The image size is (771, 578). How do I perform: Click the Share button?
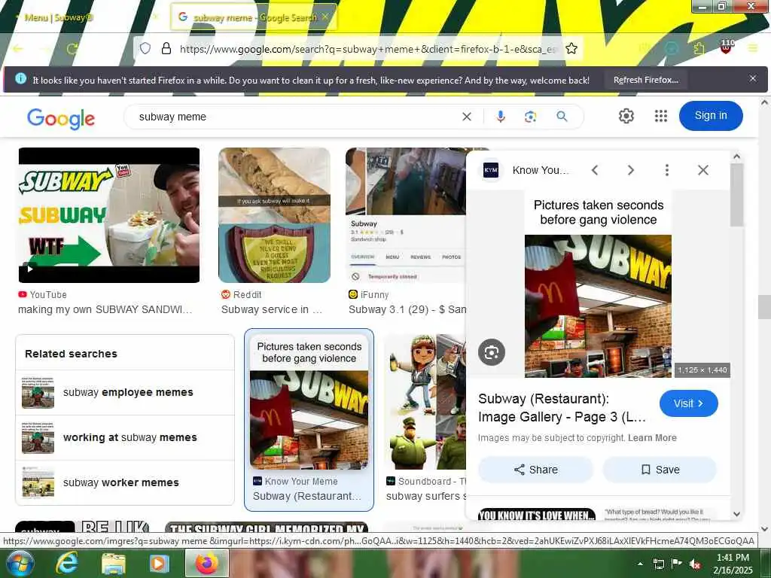[x=535, y=470]
